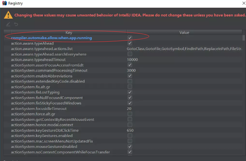Uncheck actionSystem.mouseGesturesEnabled checkbox
The width and height of the screenshot is (246, 161).
coord(130,147)
